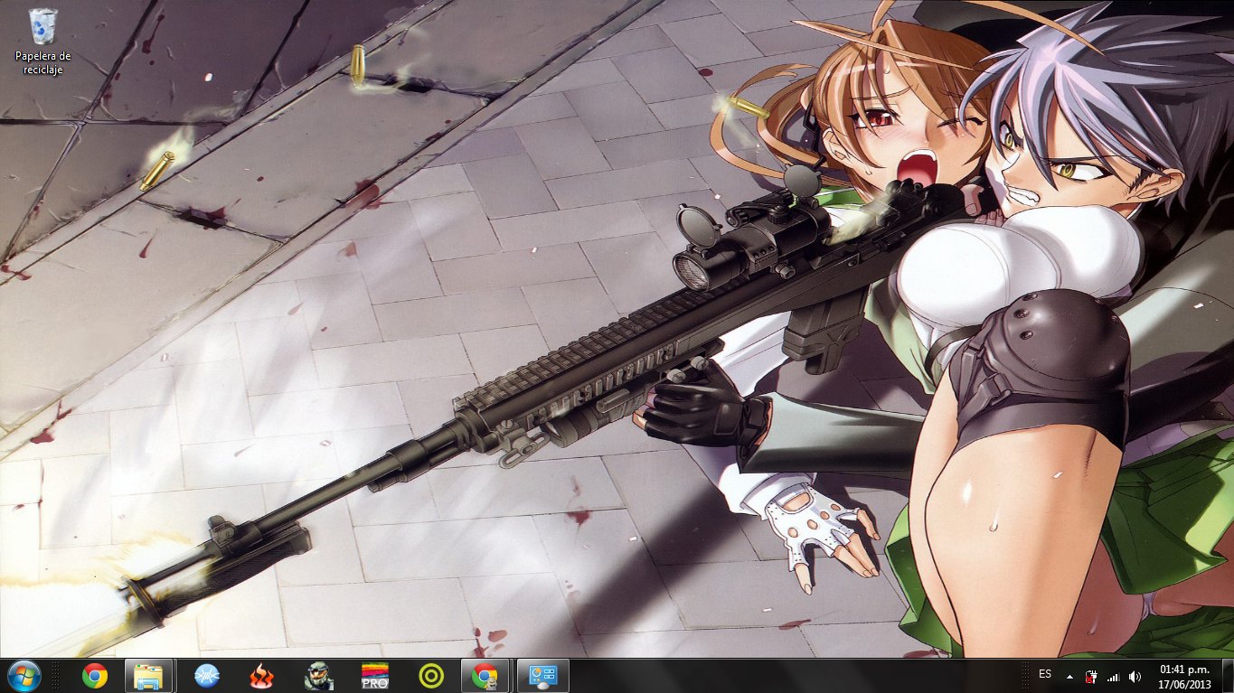Launch the yellow concentric circles app icon
This screenshot has height=693, width=1234.
[x=430, y=676]
